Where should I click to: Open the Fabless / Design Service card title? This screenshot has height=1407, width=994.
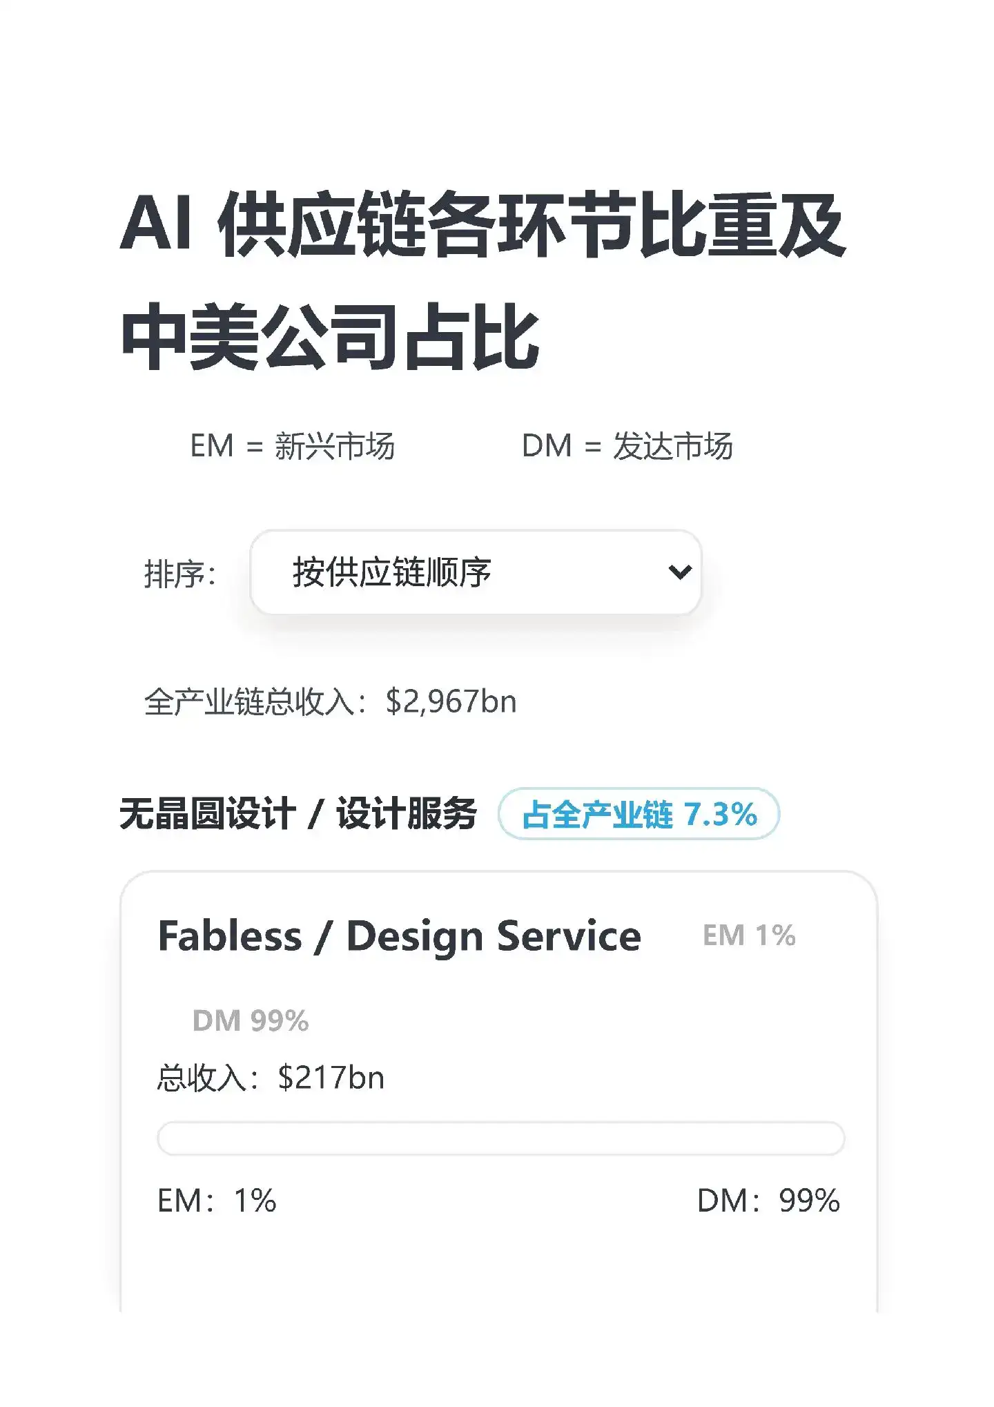[399, 936]
